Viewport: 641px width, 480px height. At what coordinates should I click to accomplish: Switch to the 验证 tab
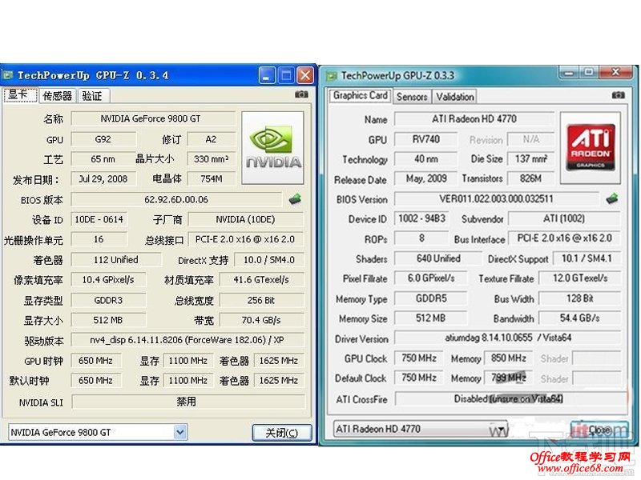(x=92, y=96)
